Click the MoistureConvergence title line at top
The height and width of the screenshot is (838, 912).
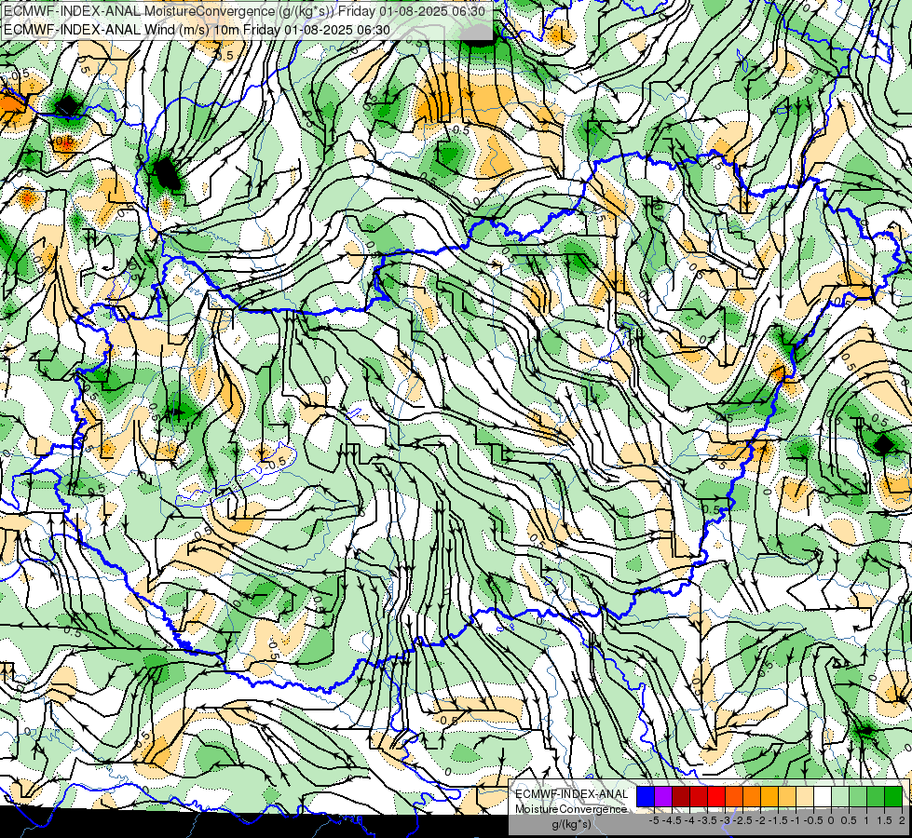coord(244,10)
